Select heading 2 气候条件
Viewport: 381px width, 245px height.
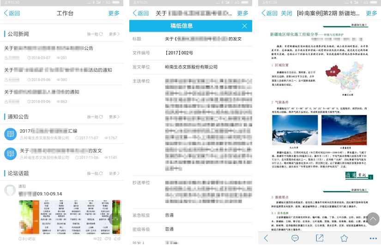click(280, 102)
